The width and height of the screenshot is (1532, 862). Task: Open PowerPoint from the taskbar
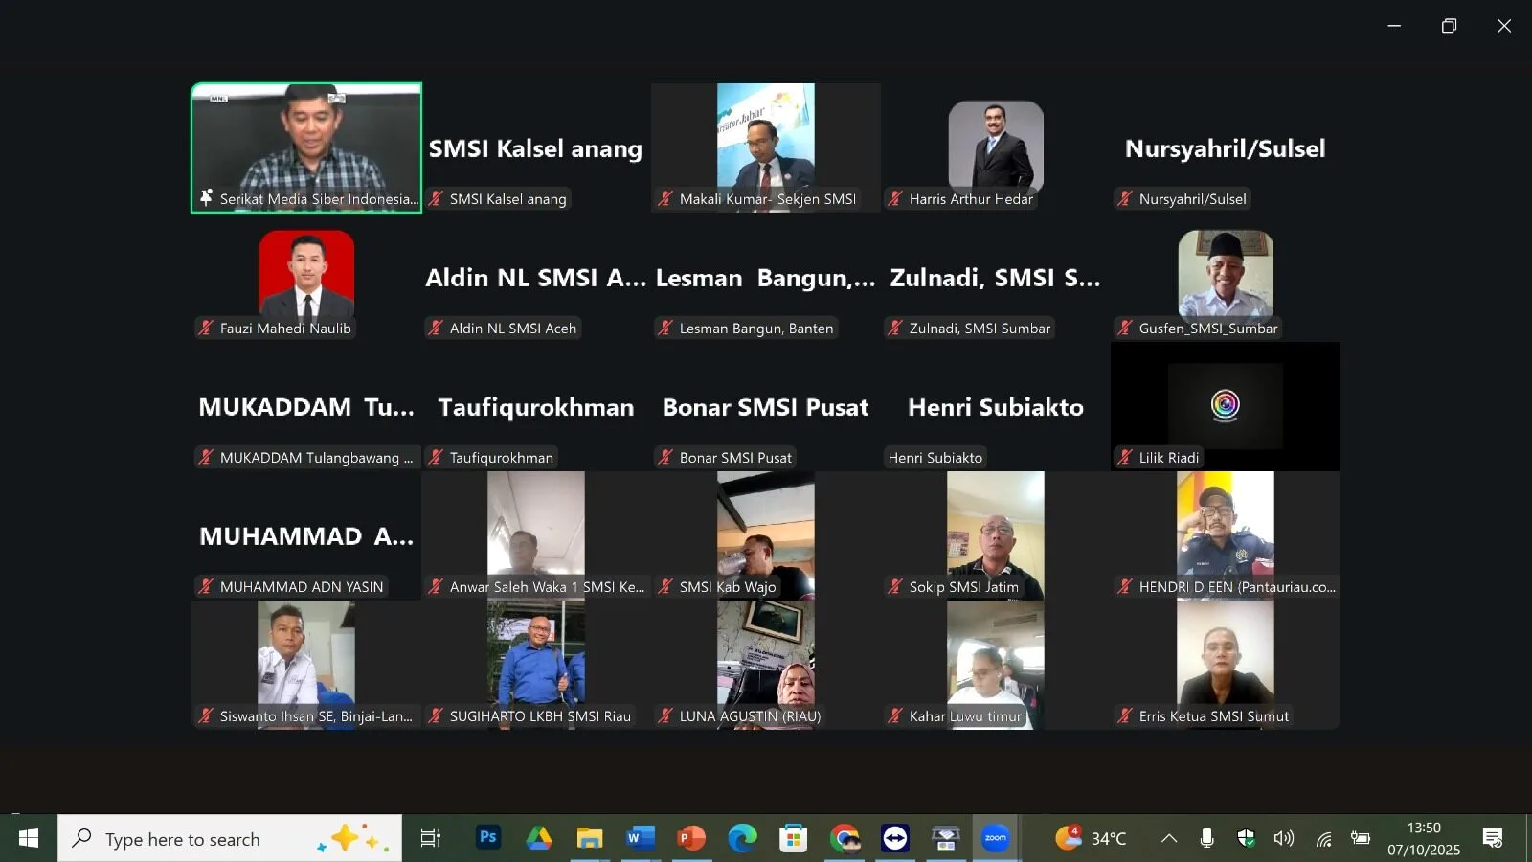(x=690, y=838)
